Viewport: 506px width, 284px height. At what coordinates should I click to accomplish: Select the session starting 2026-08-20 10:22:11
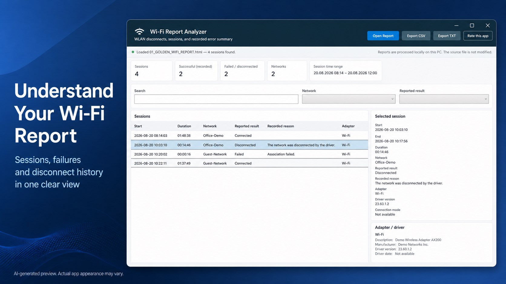(x=249, y=163)
